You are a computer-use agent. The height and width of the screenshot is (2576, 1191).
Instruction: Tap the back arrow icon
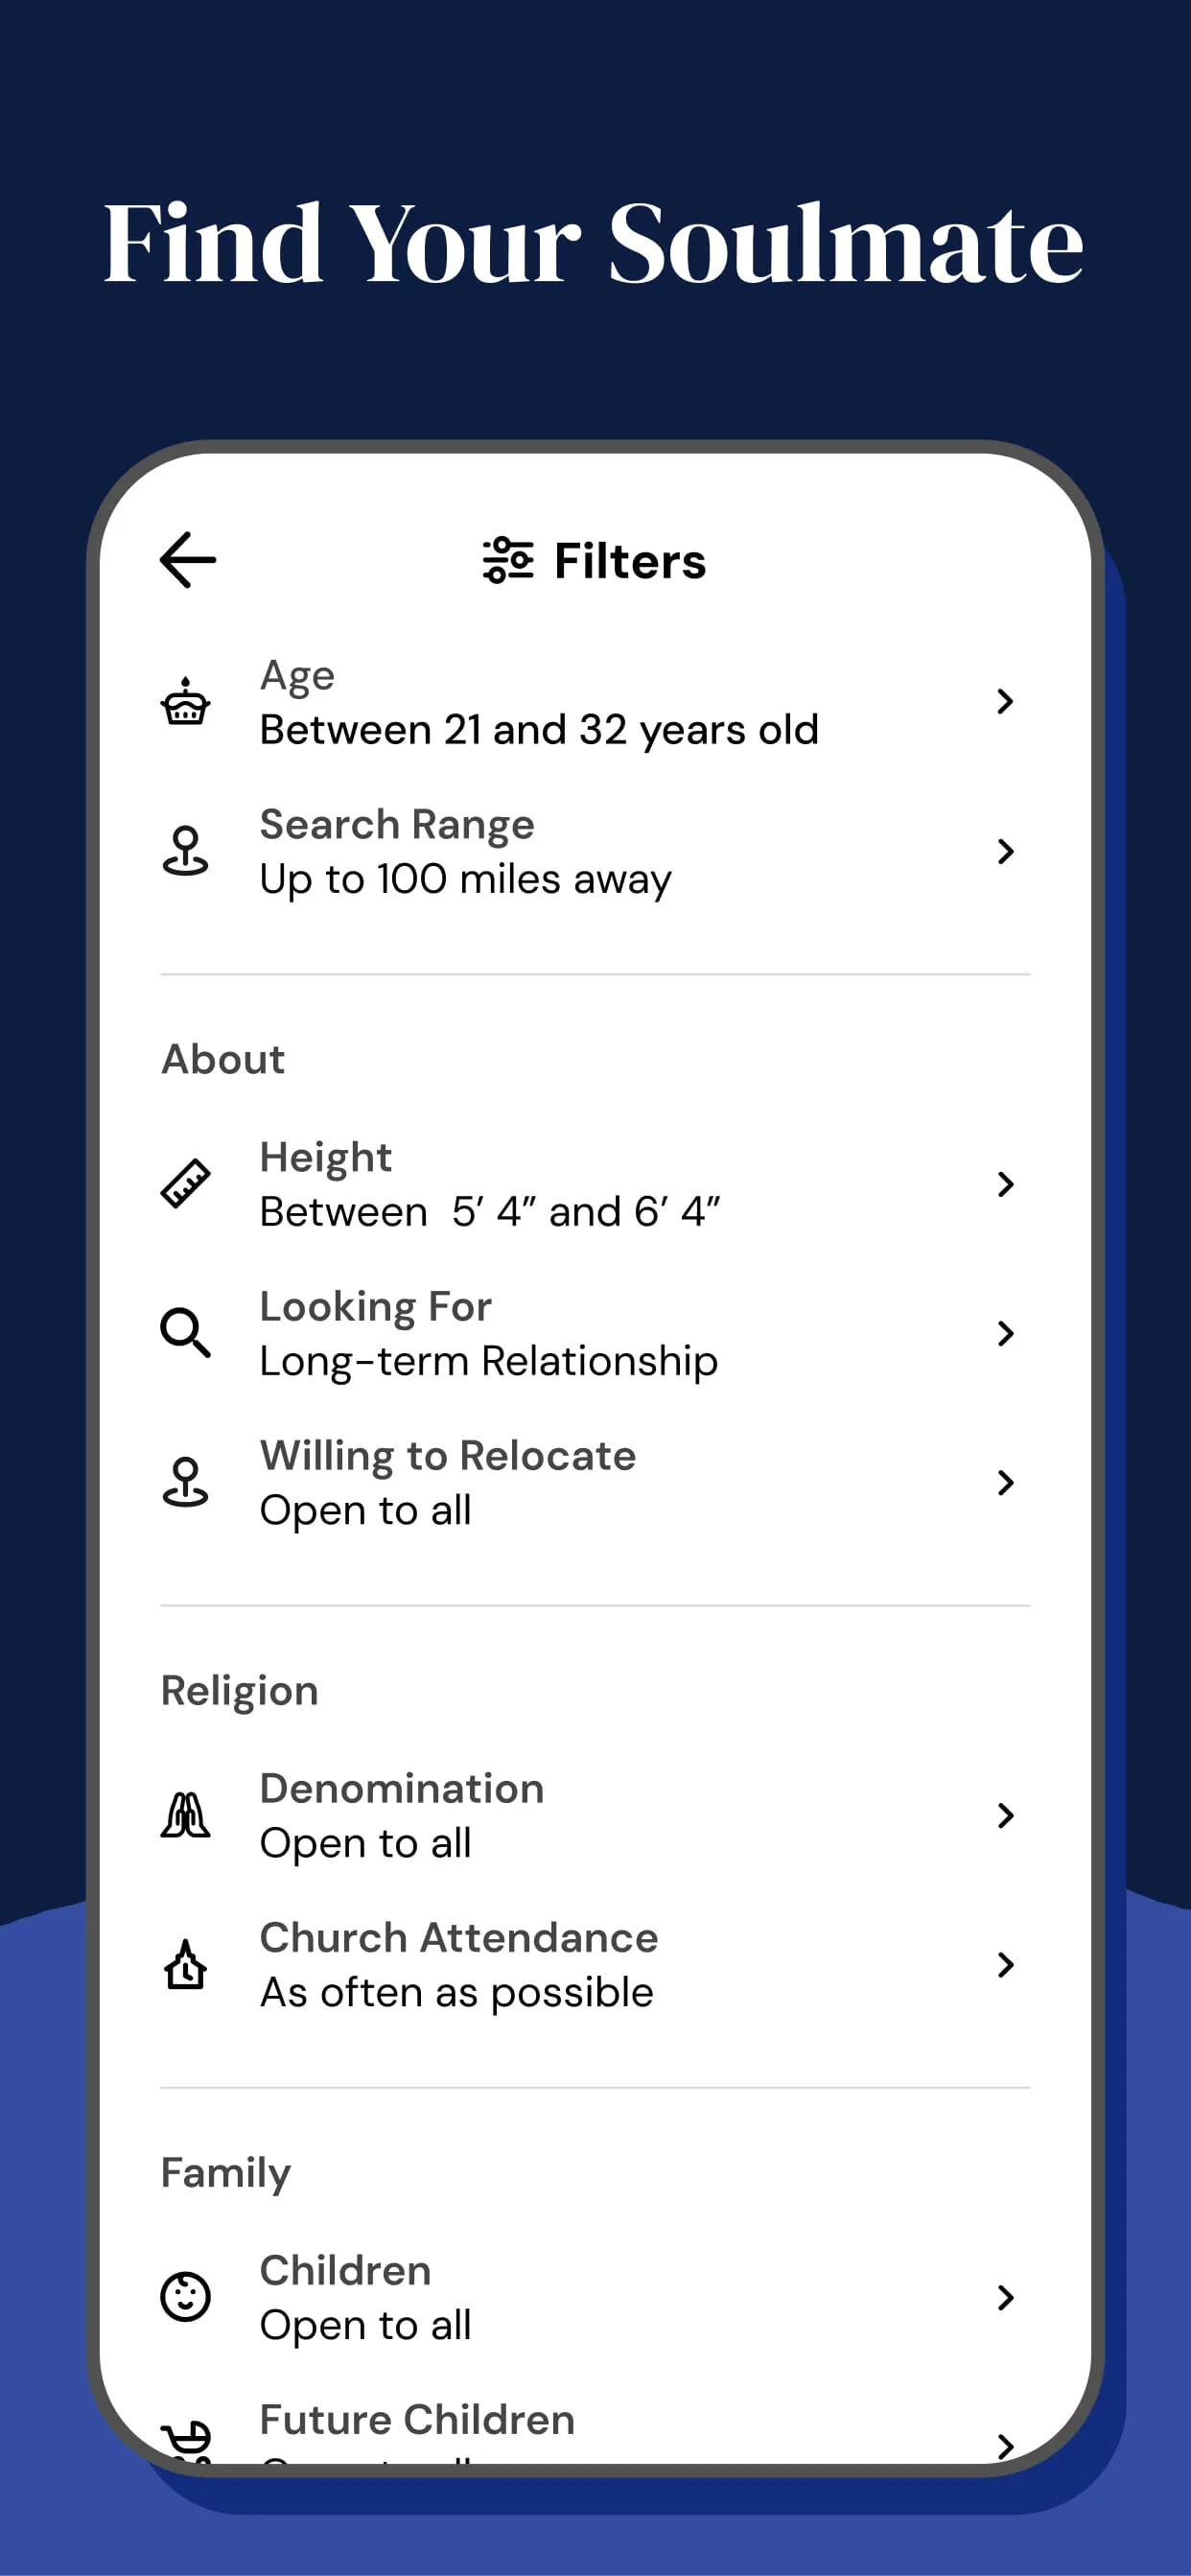188,560
